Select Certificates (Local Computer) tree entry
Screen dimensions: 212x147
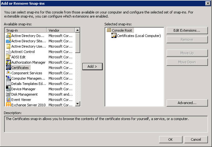pos(139,36)
